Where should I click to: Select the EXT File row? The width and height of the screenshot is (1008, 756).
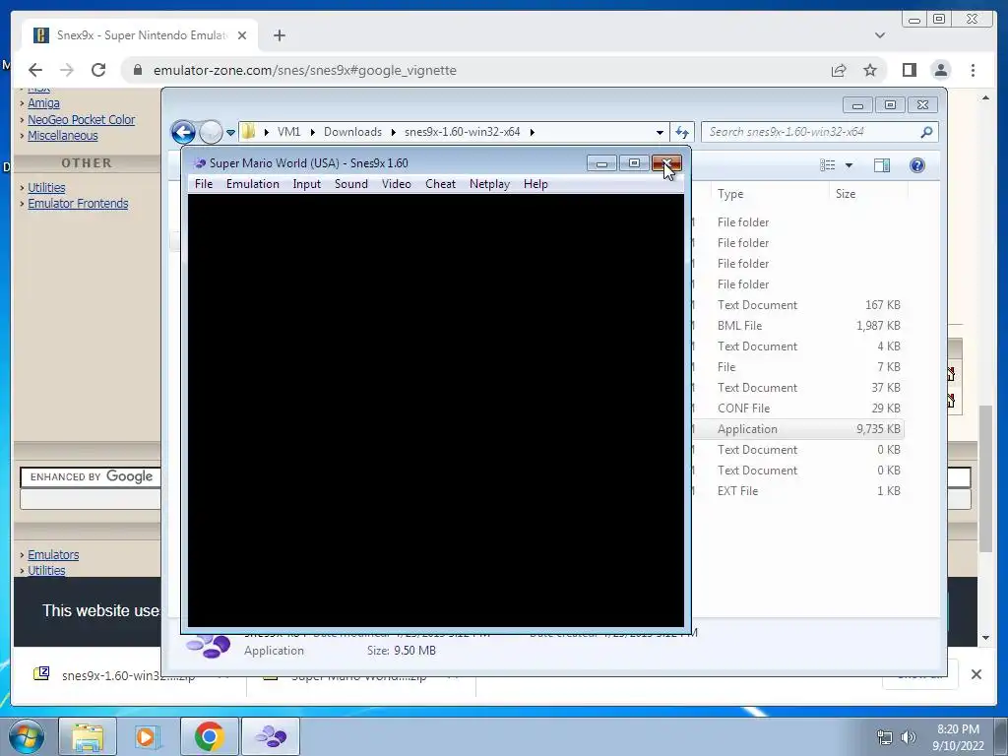tap(797, 490)
